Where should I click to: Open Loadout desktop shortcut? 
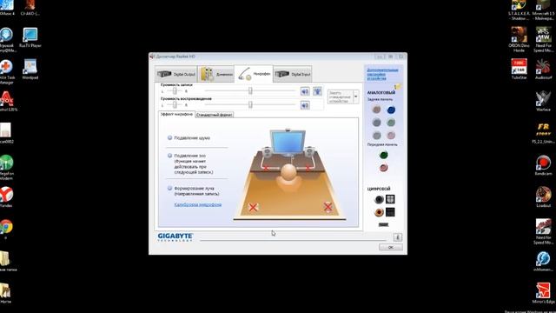(543, 197)
